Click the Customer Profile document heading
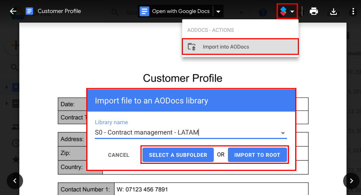The image size is (361, 195). (183, 78)
